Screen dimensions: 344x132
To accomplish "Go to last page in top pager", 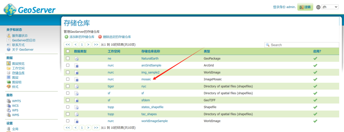I will (96, 45).
